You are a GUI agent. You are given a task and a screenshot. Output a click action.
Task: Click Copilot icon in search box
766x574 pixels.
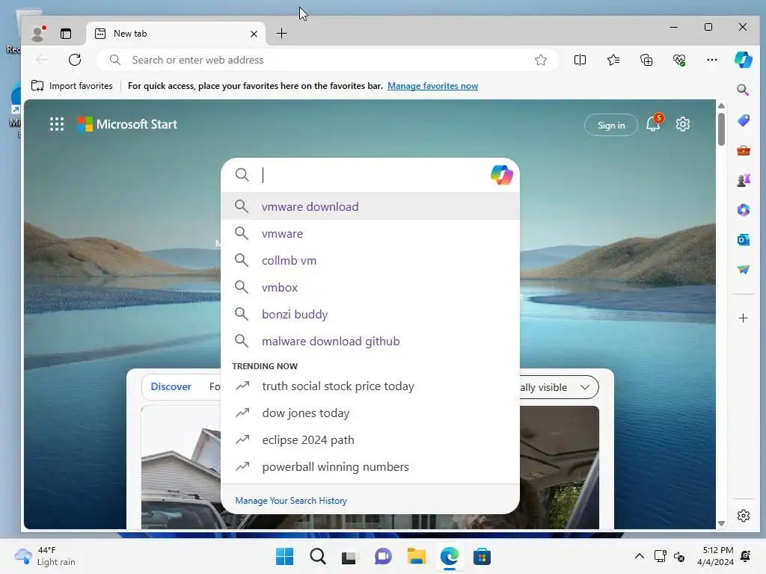[501, 175]
